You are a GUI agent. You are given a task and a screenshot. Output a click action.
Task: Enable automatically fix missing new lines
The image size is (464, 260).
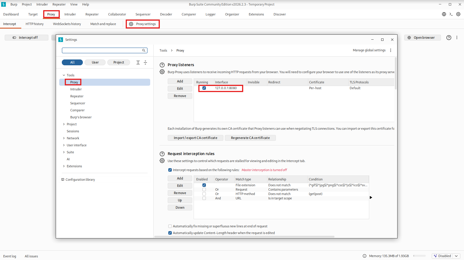pos(170,226)
